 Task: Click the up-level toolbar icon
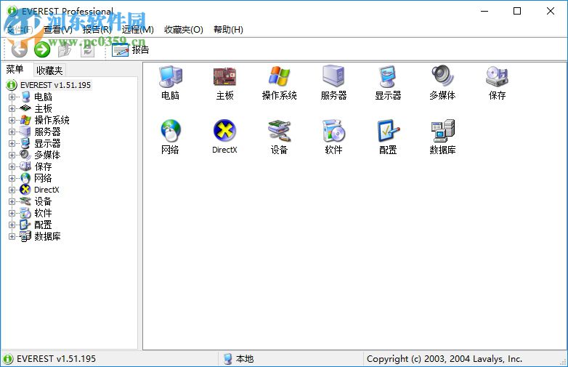point(65,49)
